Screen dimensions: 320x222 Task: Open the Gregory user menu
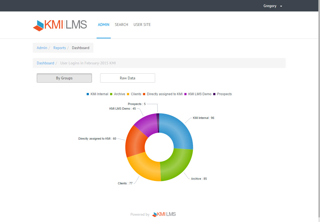(x=270, y=6)
